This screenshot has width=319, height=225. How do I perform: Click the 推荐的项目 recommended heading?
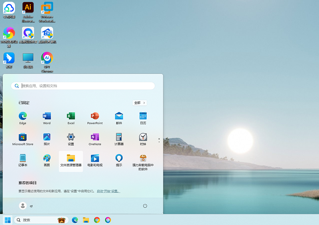28,183
